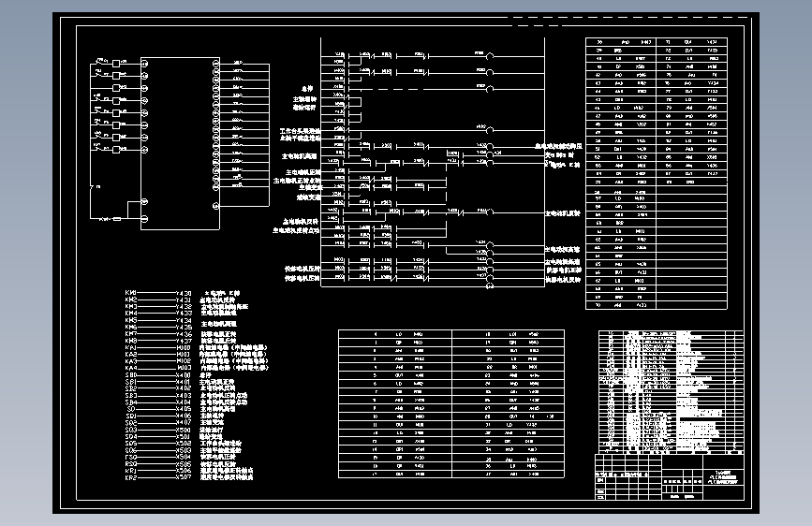Viewport: 812px width, 526px height.
Task: Select the X503 input address
Action: (184, 450)
